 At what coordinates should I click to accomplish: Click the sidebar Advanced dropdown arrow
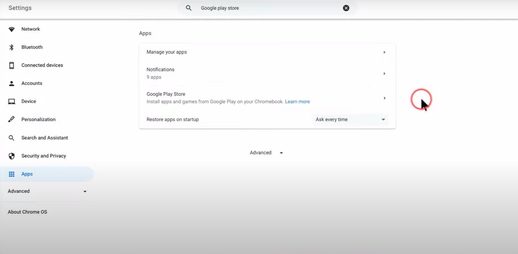click(x=85, y=192)
